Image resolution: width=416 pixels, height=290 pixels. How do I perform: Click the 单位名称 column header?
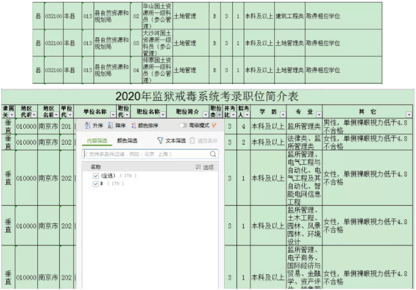(x=95, y=112)
